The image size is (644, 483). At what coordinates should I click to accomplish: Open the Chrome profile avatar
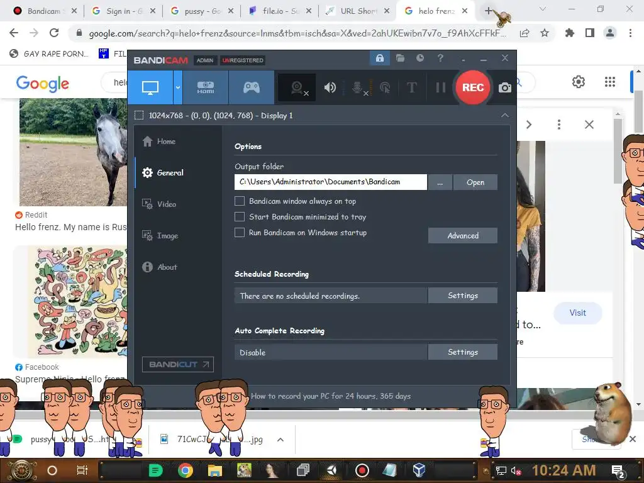610,33
